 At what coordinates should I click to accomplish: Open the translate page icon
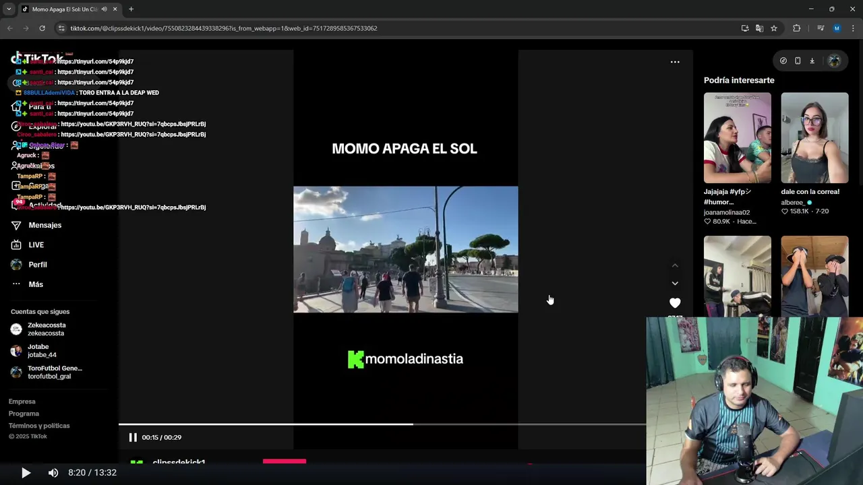[x=759, y=28]
